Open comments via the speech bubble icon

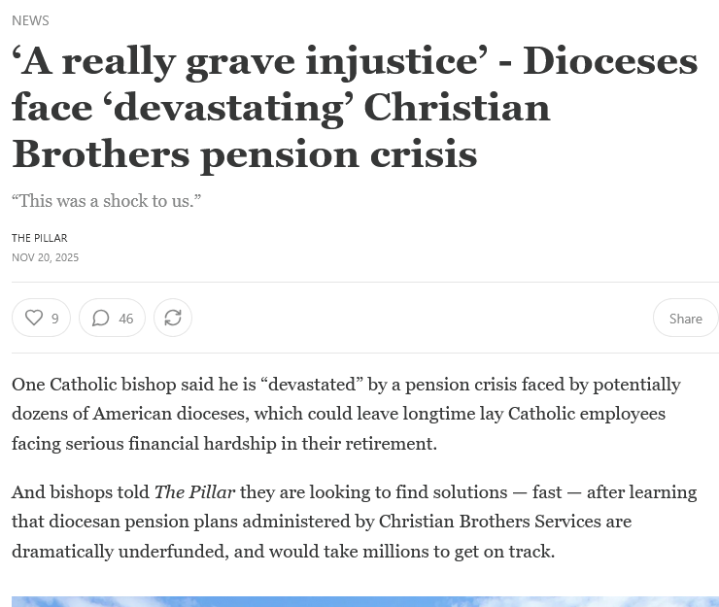tap(101, 318)
